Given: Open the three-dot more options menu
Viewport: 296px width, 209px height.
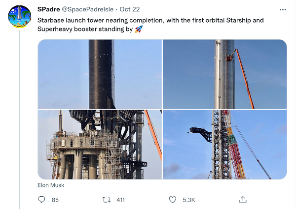Looking at the screenshot, I should [x=283, y=10].
